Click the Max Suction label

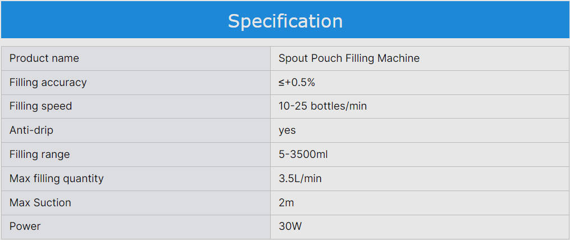(x=40, y=203)
